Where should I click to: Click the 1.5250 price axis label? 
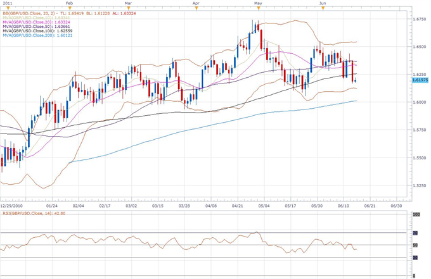tap(420, 185)
